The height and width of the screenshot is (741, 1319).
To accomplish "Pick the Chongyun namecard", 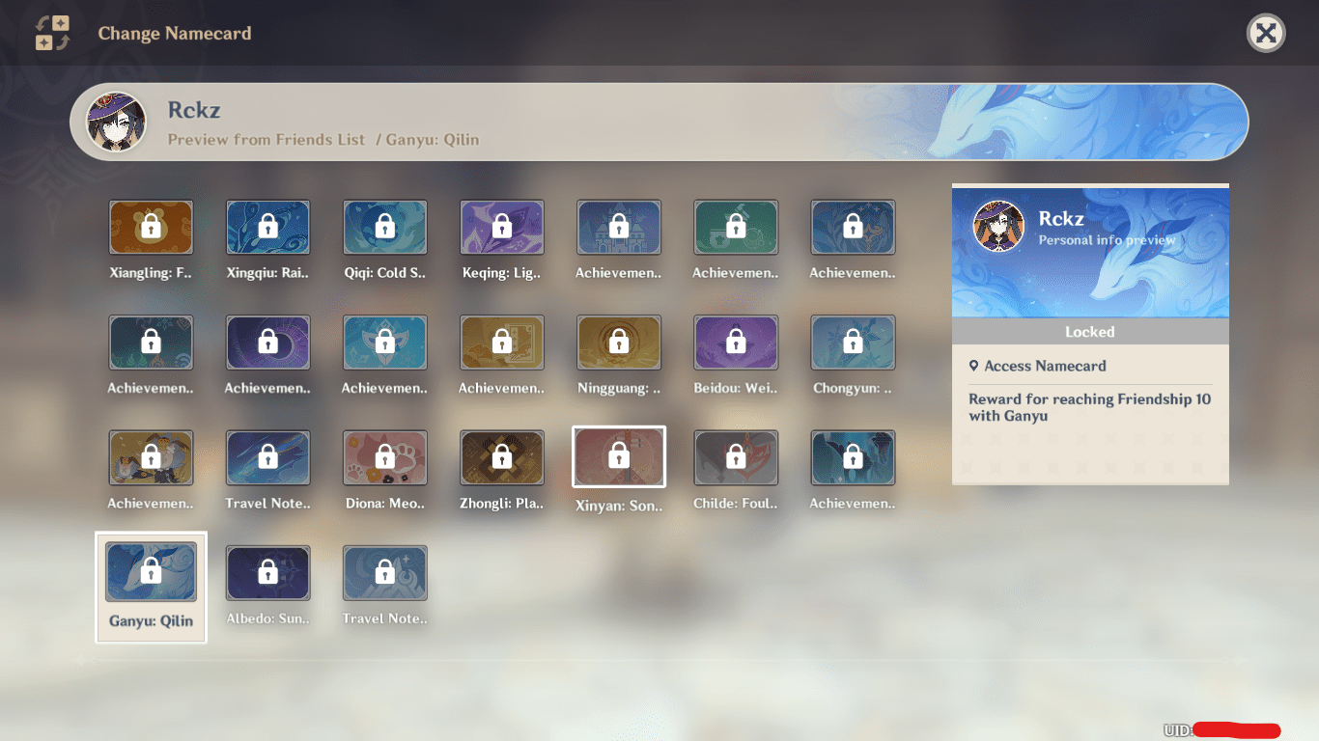I will point(853,342).
